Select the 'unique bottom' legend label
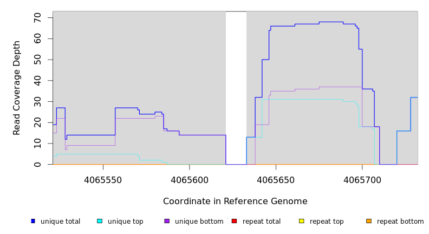Viewport: 429px width, 234px height. 199,222
